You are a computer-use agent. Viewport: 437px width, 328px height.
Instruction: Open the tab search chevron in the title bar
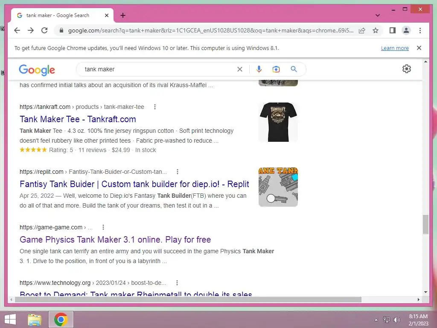(378, 15)
